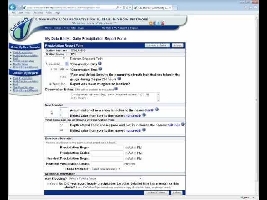The width and height of the screenshot is (267, 200).
Task: Open help icon beside Observation Date
Action: point(100,64)
